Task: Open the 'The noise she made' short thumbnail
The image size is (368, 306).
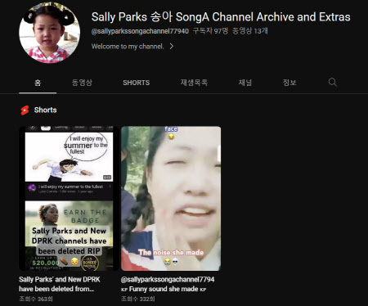Action: [171, 199]
